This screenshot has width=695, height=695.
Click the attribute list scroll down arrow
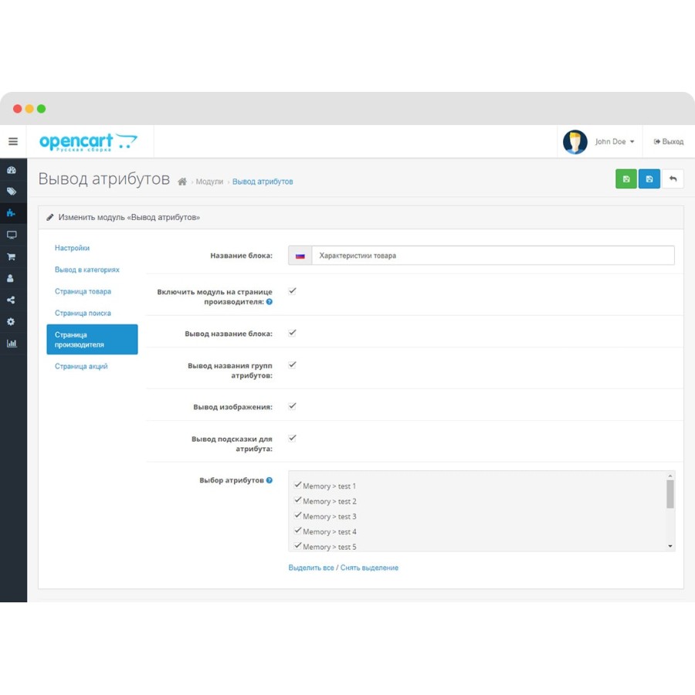[x=670, y=547]
